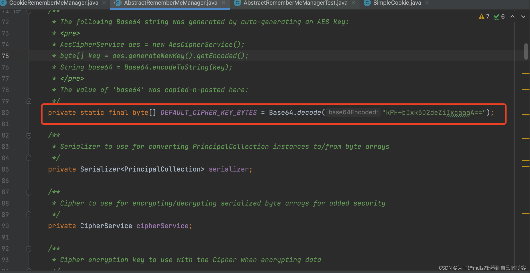The height and width of the screenshot is (273, 530).
Task: Close SimpleCookie.java tab
Action: coord(427,3)
